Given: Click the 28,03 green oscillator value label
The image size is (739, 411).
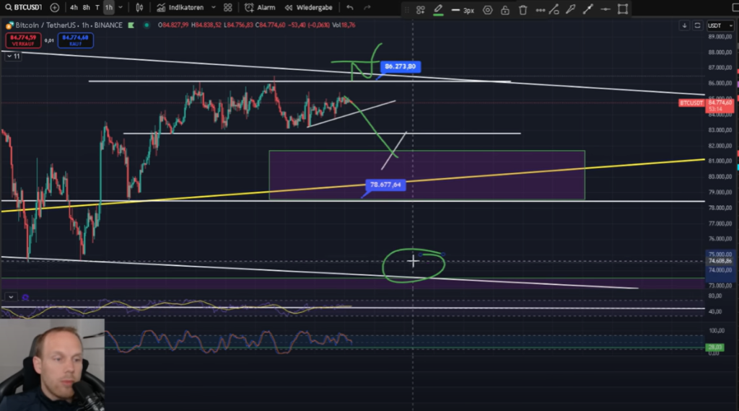Looking at the screenshot, I should tap(714, 348).
